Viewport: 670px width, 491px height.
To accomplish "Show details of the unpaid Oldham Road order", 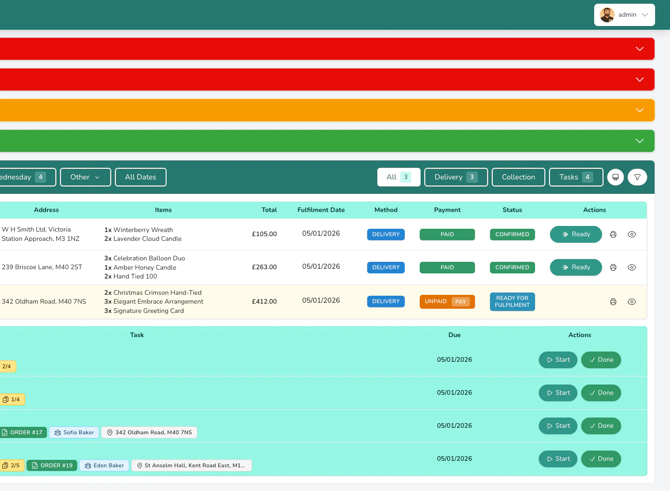I will [x=631, y=301].
